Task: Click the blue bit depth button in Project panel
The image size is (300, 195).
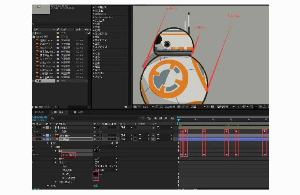Action: pyautogui.click(x=47, y=107)
